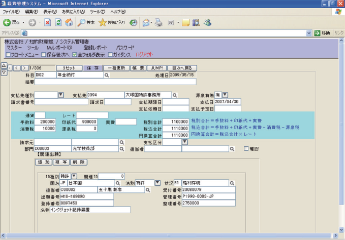Click the リセット button

click(69, 68)
